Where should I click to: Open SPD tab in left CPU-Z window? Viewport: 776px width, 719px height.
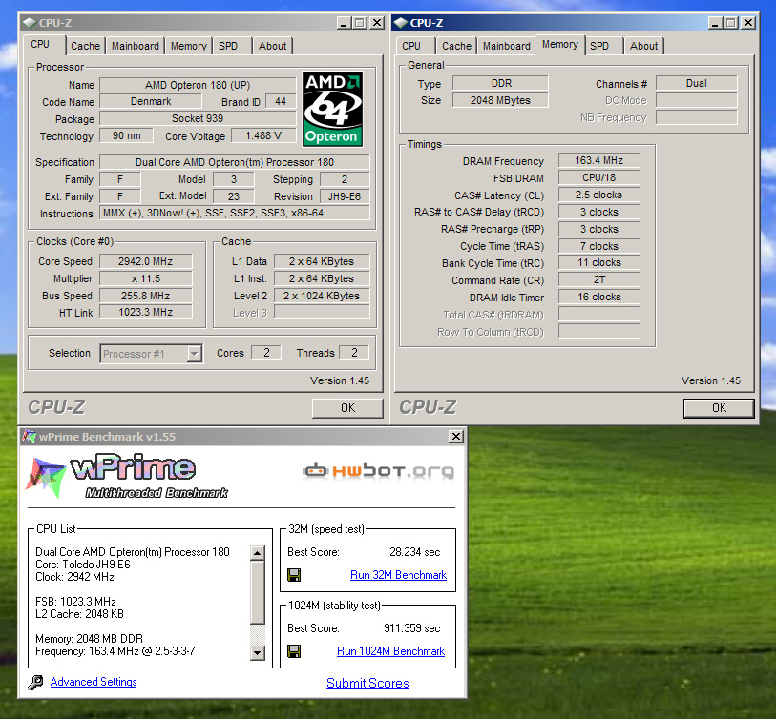[x=228, y=46]
